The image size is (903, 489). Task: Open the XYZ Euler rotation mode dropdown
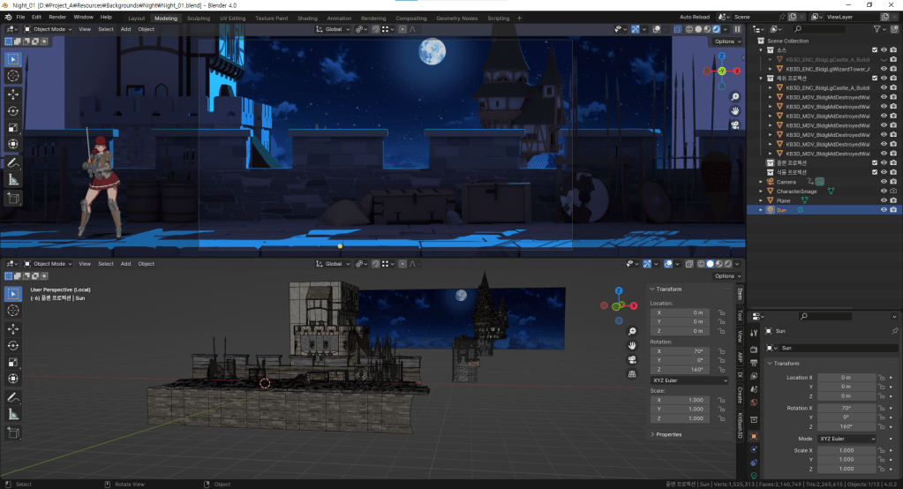(x=688, y=380)
